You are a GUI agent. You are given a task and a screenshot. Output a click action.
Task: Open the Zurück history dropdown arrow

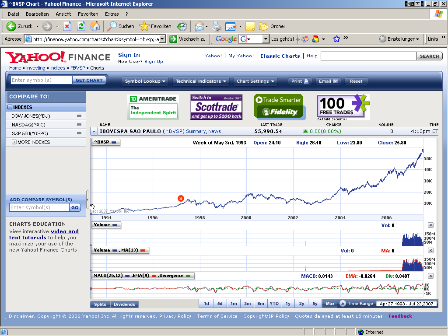pos(38,26)
